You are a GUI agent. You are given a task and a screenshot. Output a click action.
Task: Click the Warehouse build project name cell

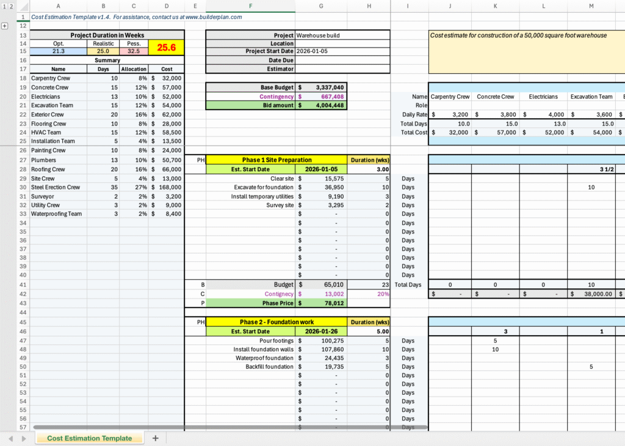pos(342,35)
